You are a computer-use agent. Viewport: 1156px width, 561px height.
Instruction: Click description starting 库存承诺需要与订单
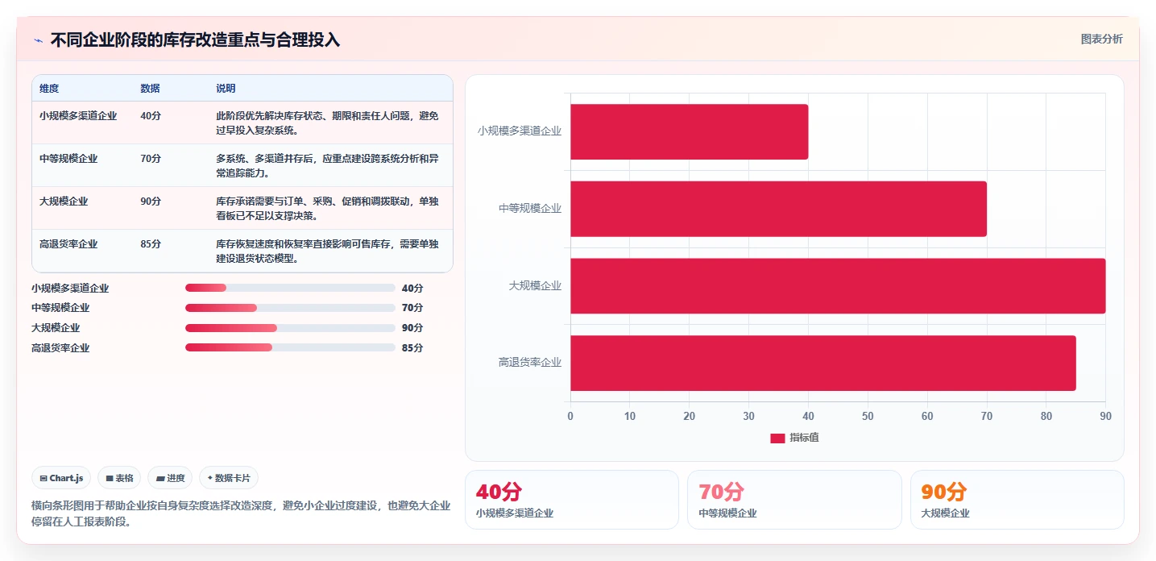pyautogui.click(x=327, y=209)
